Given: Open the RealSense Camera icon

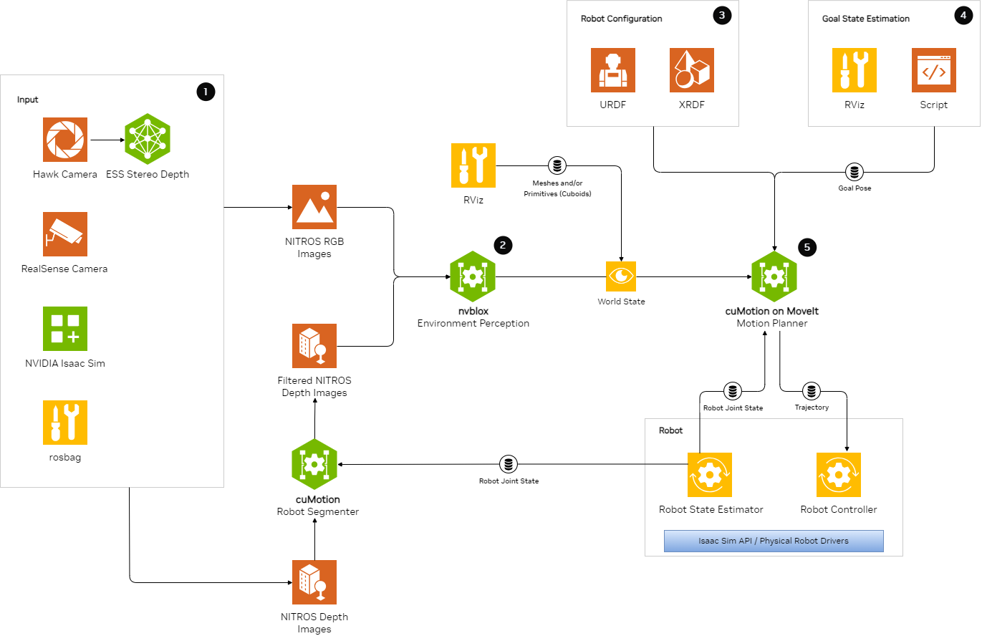Looking at the screenshot, I should click(65, 233).
